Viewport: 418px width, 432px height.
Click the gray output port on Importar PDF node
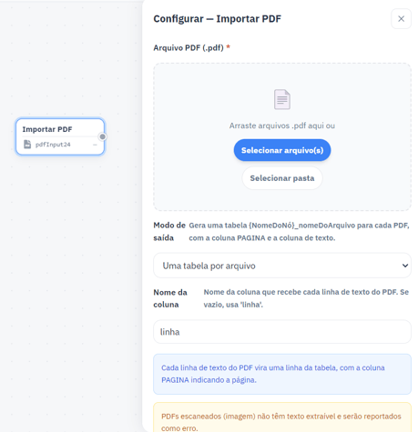coord(103,136)
